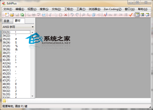Toggle the document selector icon

(142, 15)
